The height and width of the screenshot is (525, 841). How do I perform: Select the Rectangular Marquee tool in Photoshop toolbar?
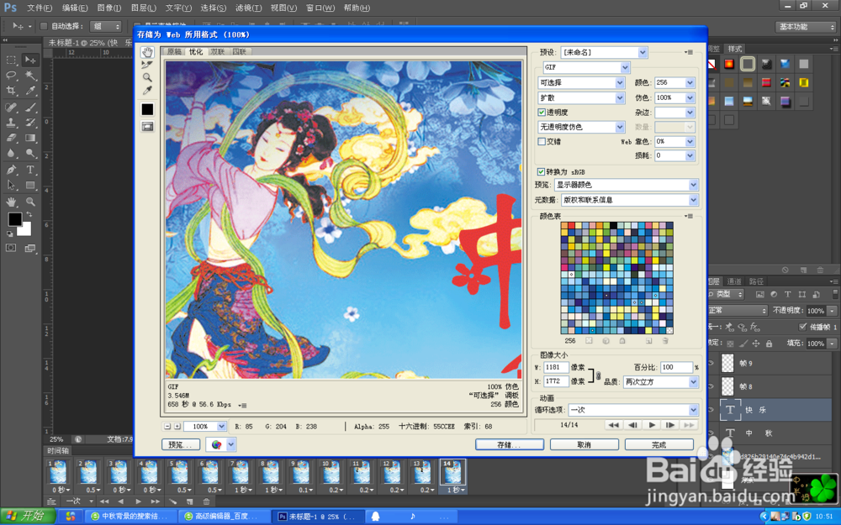pyautogui.click(x=11, y=60)
